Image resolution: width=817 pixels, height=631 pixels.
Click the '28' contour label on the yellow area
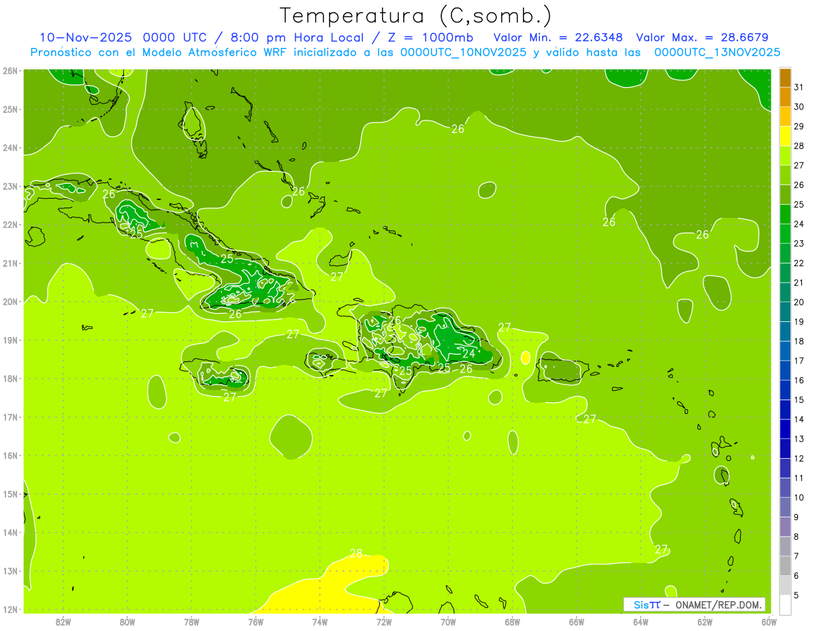point(356,553)
